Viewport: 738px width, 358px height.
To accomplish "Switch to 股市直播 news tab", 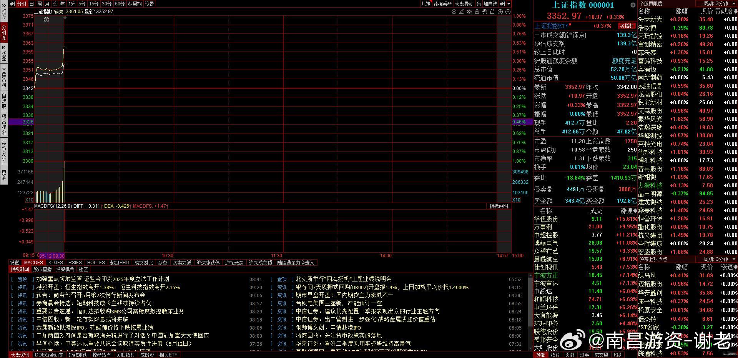I will tap(42, 269).
